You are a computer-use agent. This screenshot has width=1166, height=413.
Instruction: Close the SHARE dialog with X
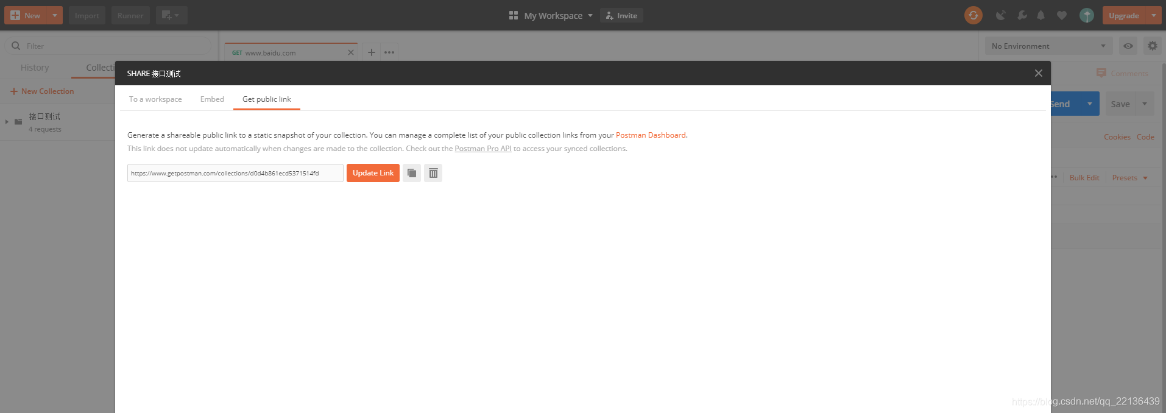(x=1039, y=73)
